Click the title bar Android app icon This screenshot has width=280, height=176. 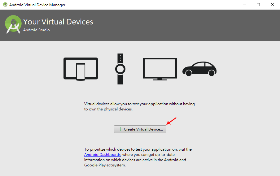5,5
